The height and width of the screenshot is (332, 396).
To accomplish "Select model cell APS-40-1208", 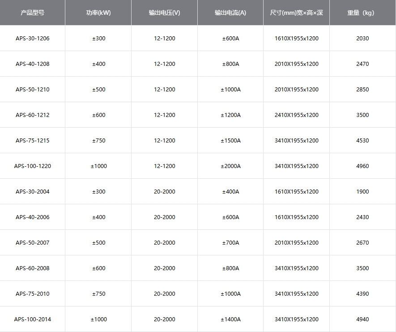I will click(x=33, y=64).
